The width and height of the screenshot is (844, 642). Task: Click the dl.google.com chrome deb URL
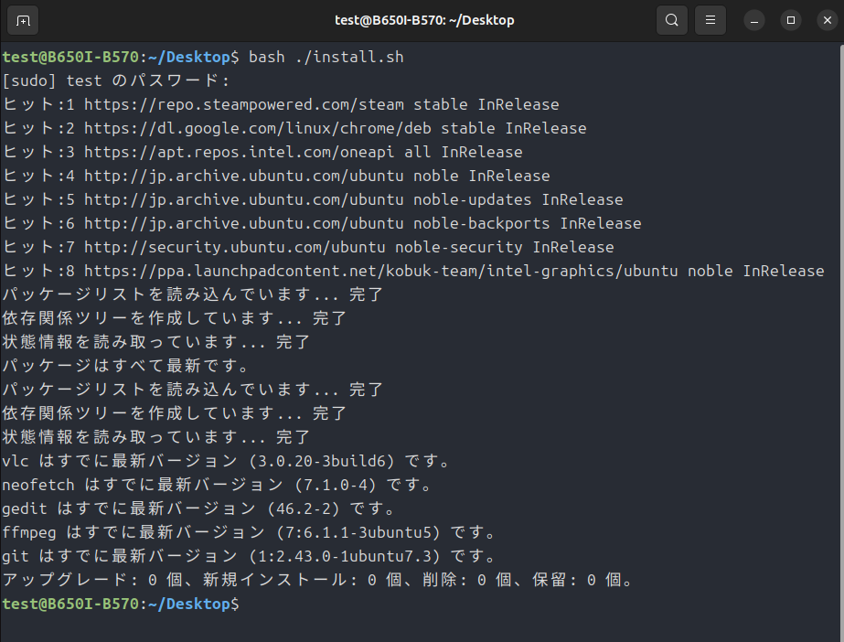click(258, 128)
